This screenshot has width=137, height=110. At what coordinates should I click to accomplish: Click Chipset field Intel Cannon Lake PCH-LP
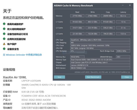(x=100, y=62)
